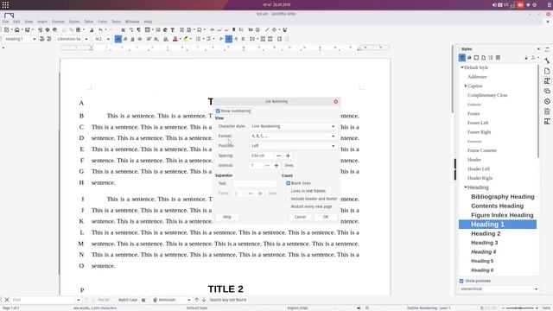Create a new document via toolbar icon
Screen dimensions: 553x311
click(x=6, y=30)
